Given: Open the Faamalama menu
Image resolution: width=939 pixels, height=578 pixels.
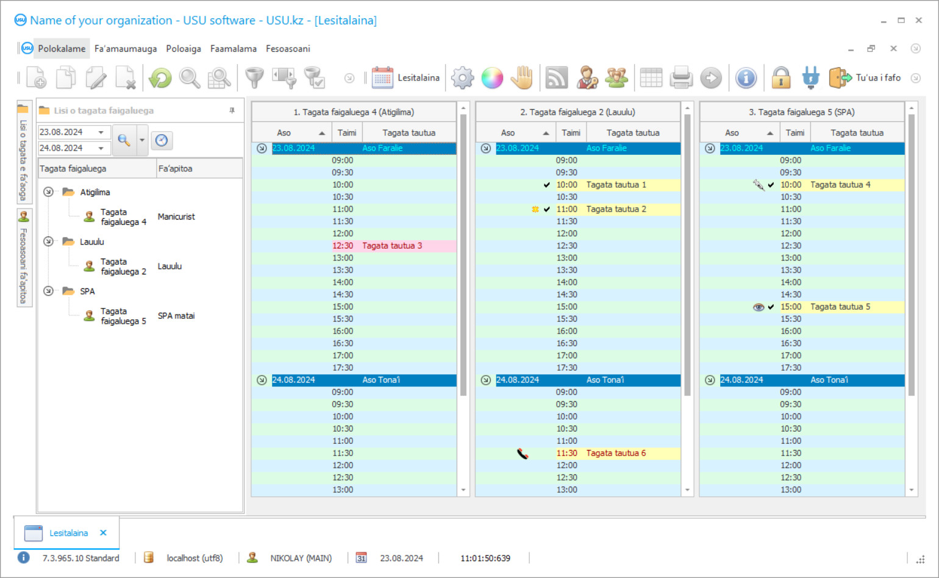Looking at the screenshot, I should click(x=234, y=49).
